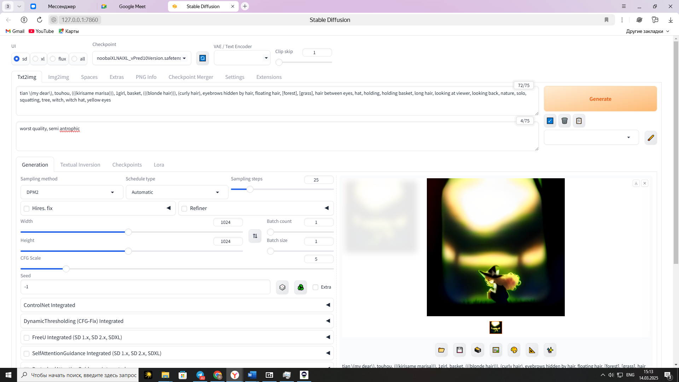Click the clipboard apply-styles icon

coord(579,121)
